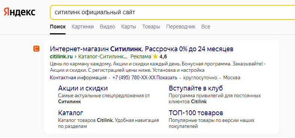The height and width of the screenshot is (138, 295).
Task: Open the Карты tab
Action: (x=129, y=27)
